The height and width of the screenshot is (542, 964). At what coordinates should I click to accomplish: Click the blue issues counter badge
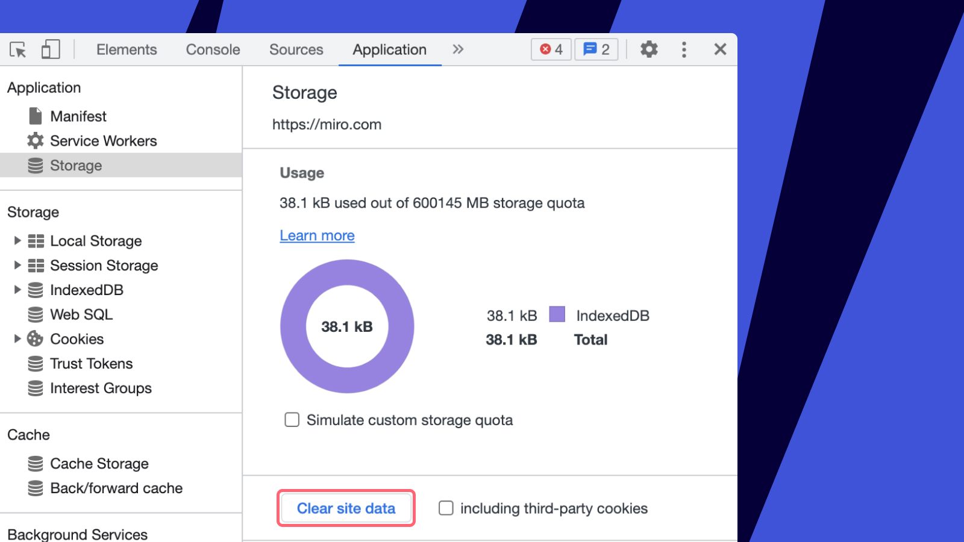(x=596, y=49)
